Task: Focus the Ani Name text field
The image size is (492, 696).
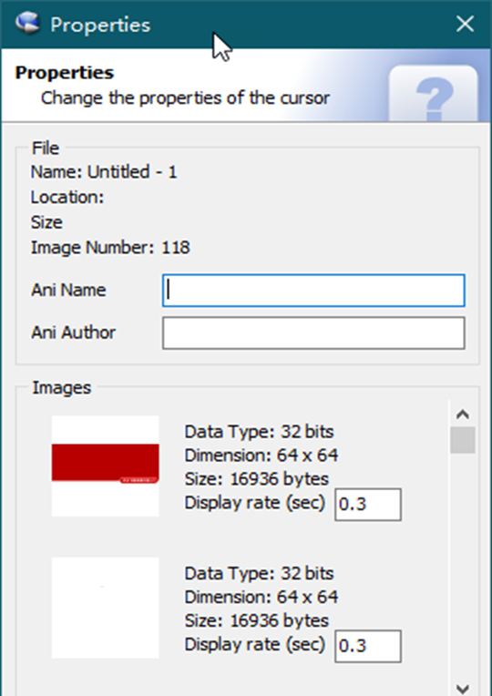Action: pos(313,291)
